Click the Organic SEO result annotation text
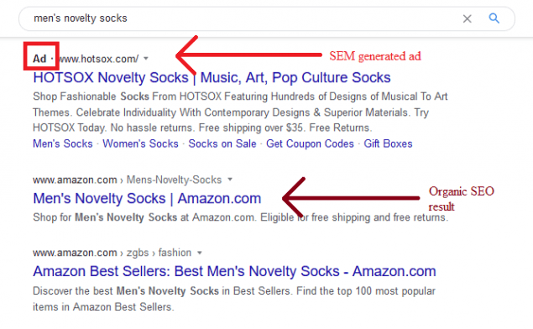The width and height of the screenshot is (533, 329). (462, 198)
